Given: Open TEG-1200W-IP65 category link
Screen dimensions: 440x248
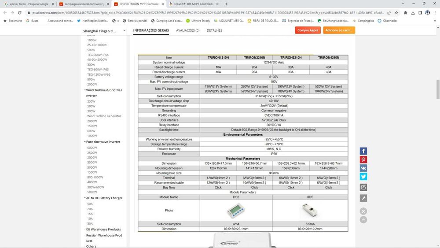Looking at the screenshot, I should 99,74.
